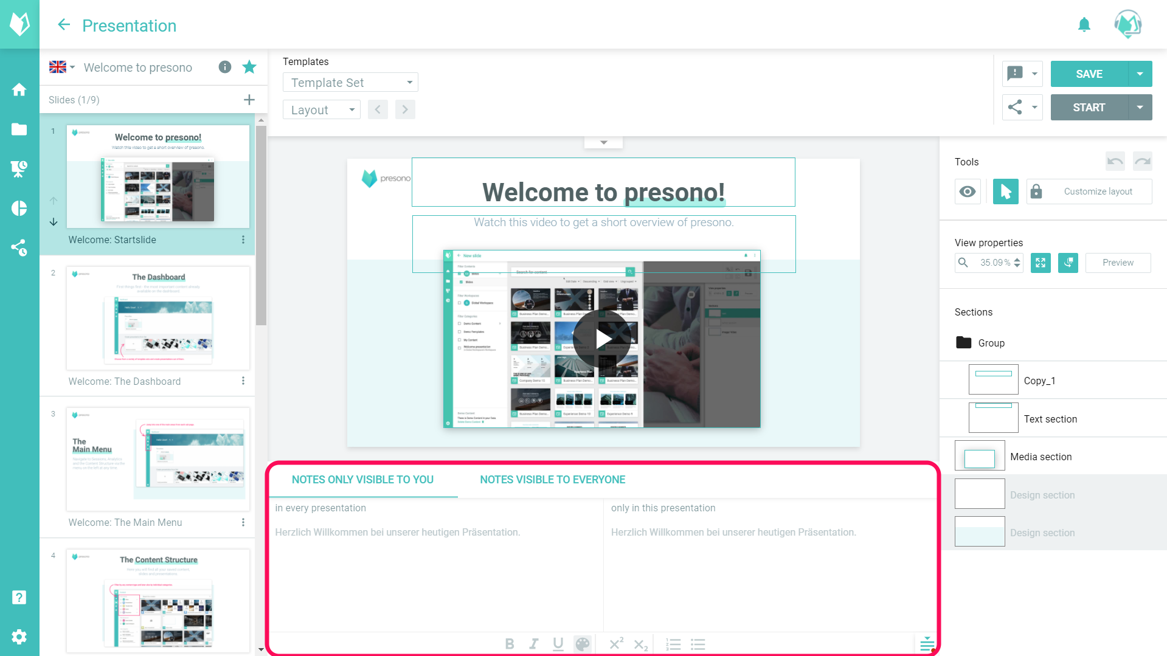This screenshot has height=656, width=1167.
Task: Insert a numbered list in notes
Action: pyautogui.click(x=673, y=644)
